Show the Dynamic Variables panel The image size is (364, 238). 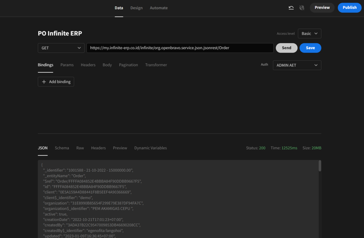click(x=150, y=148)
